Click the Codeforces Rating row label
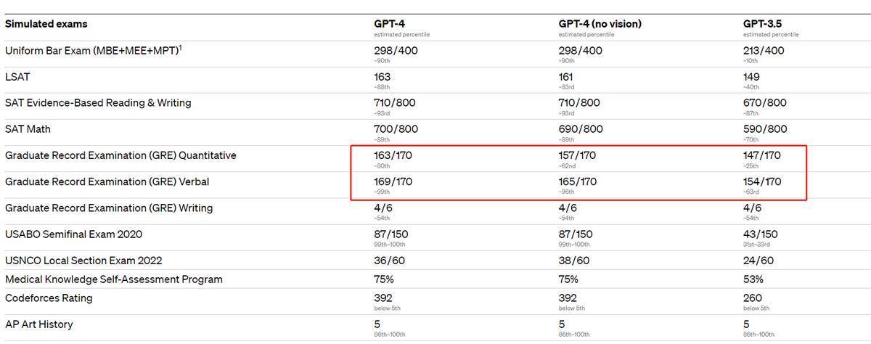The width and height of the screenshot is (871, 344). [49, 298]
